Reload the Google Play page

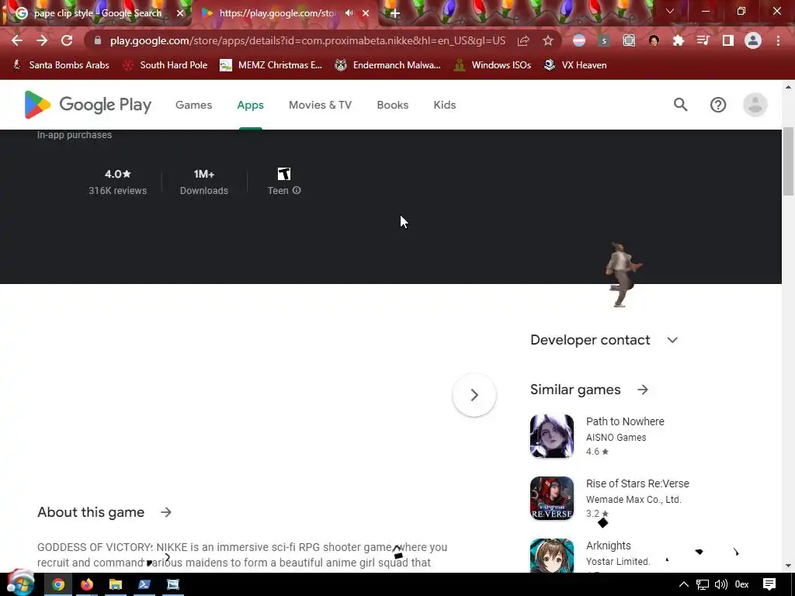(x=67, y=40)
